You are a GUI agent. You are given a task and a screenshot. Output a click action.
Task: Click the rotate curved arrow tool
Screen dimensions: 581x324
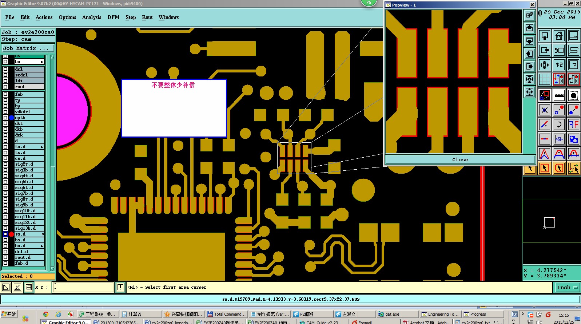click(559, 125)
